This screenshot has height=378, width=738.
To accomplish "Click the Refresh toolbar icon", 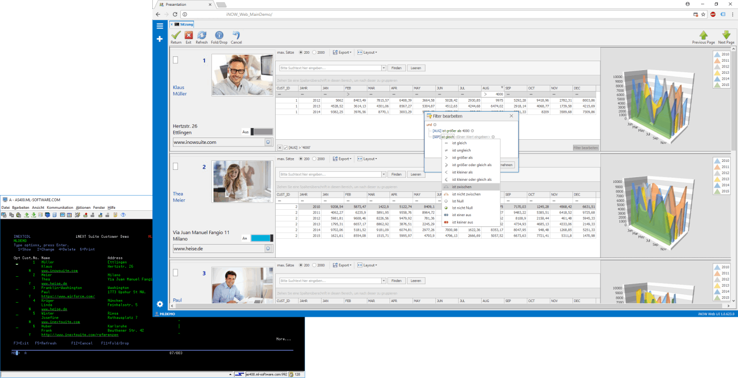I will (x=202, y=35).
